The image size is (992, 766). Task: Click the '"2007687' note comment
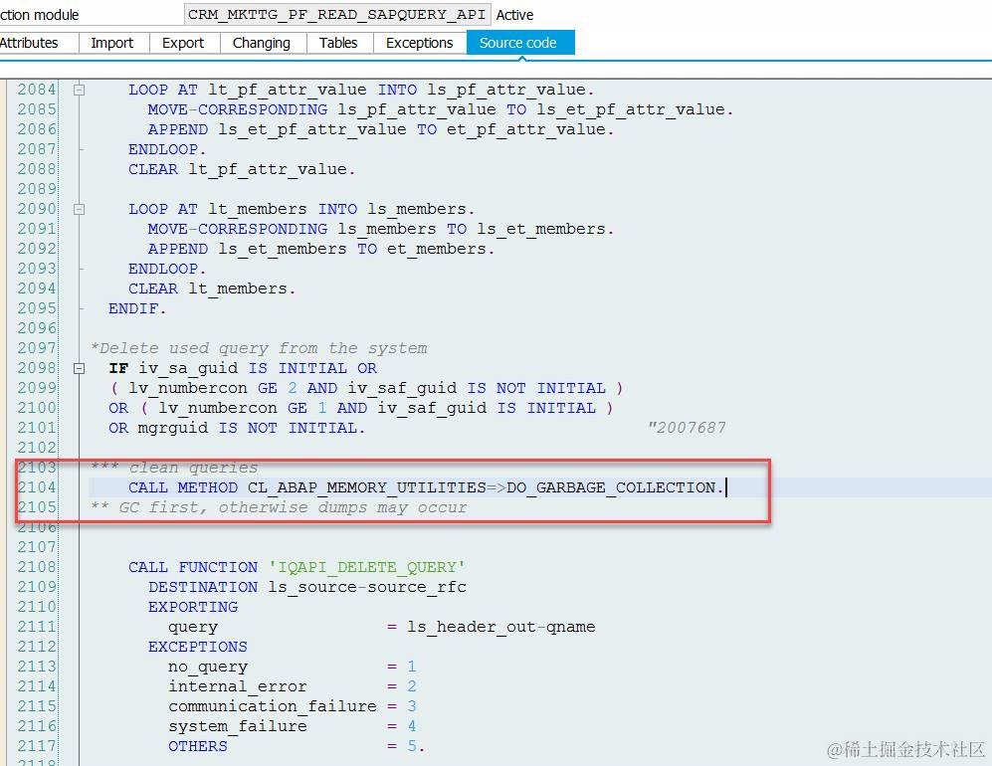(x=688, y=428)
